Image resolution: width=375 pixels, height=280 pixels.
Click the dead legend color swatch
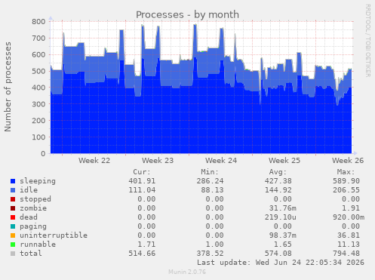13,217
